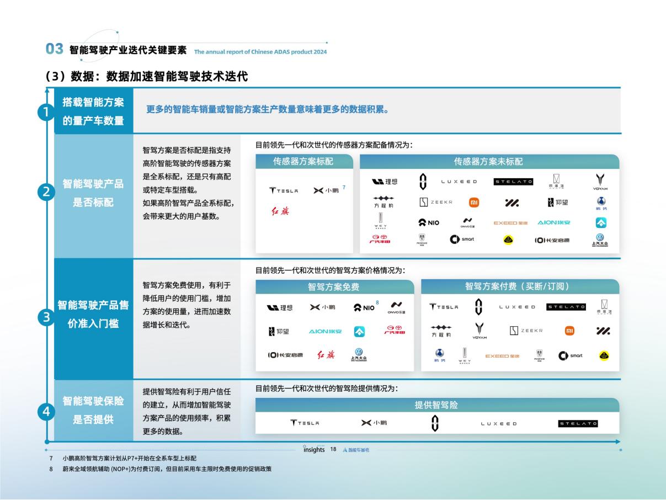Click the 智能驾驶保险是否提供 label block
666x500 pixels.
(x=93, y=410)
